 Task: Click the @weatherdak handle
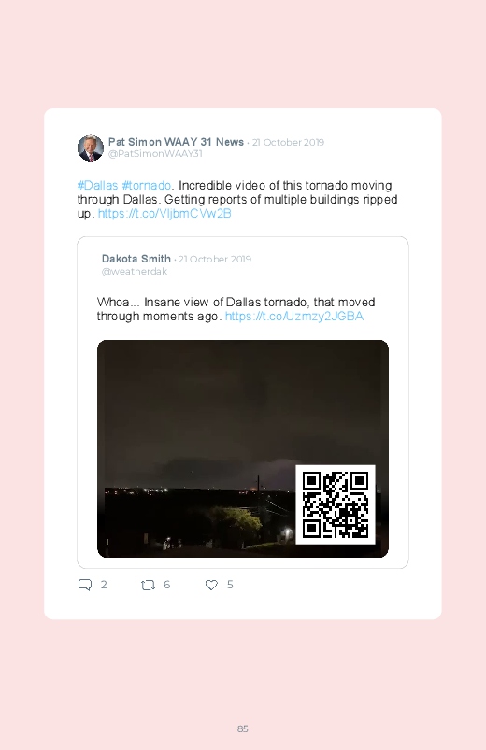point(135,271)
